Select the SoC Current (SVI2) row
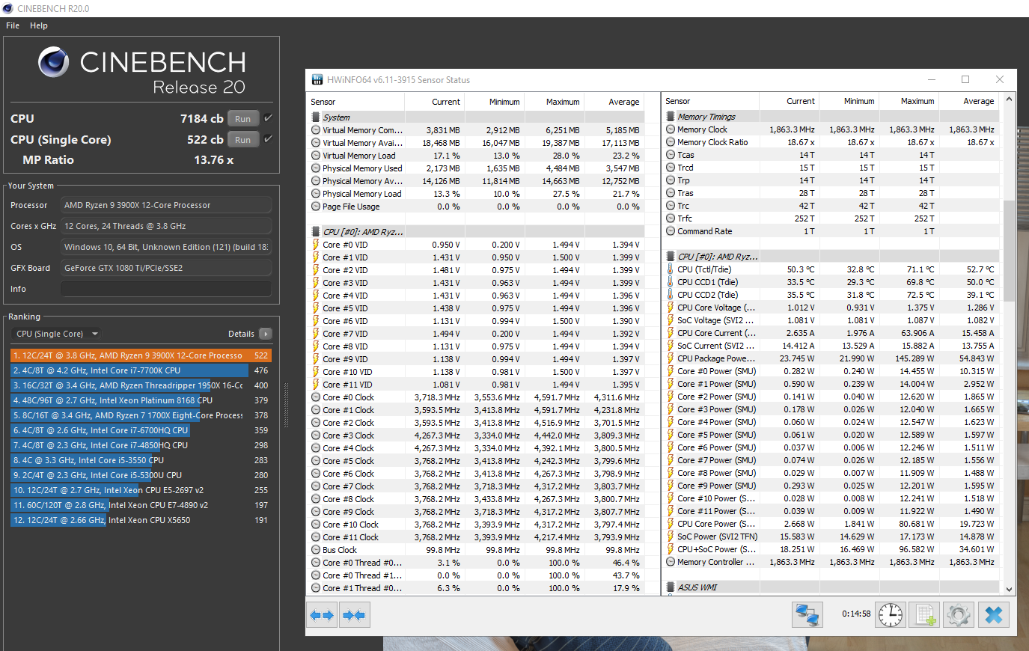Image resolution: width=1029 pixels, height=651 pixels. 831,346
